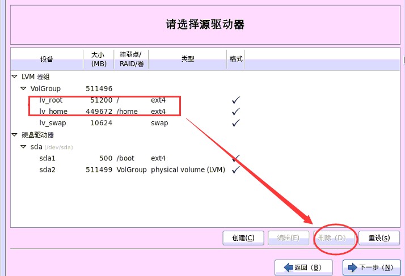Click the forward arrow icon on 下一步 button
Viewport: 405px width, 276px height.
[353, 267]
